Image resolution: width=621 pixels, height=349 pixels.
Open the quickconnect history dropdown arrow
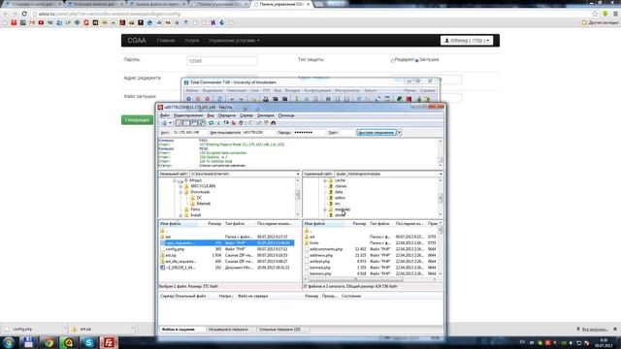tap(399, 132)
